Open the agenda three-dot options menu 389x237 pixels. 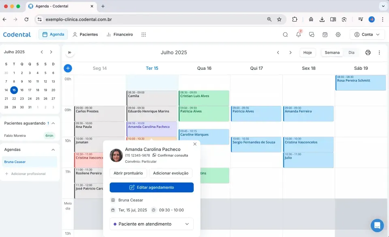379,52
